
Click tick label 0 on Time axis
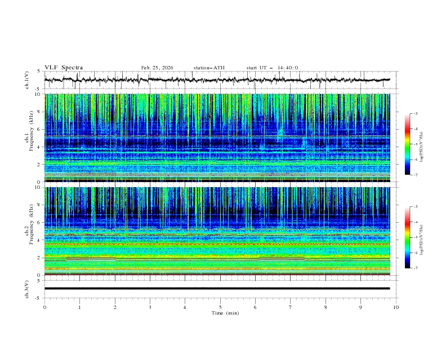(x=44, y=307)
